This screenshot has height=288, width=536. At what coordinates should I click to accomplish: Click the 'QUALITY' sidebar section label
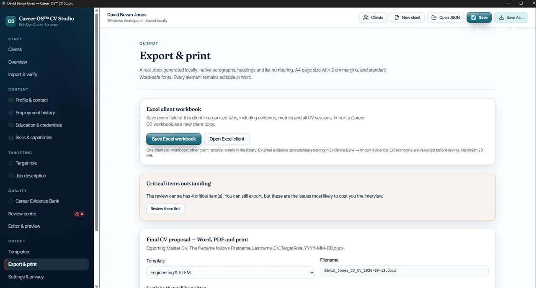[18, 191]
